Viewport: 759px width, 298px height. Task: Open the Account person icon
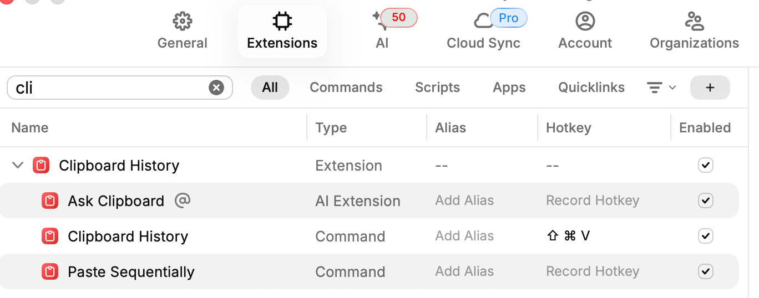coord(585,22)
